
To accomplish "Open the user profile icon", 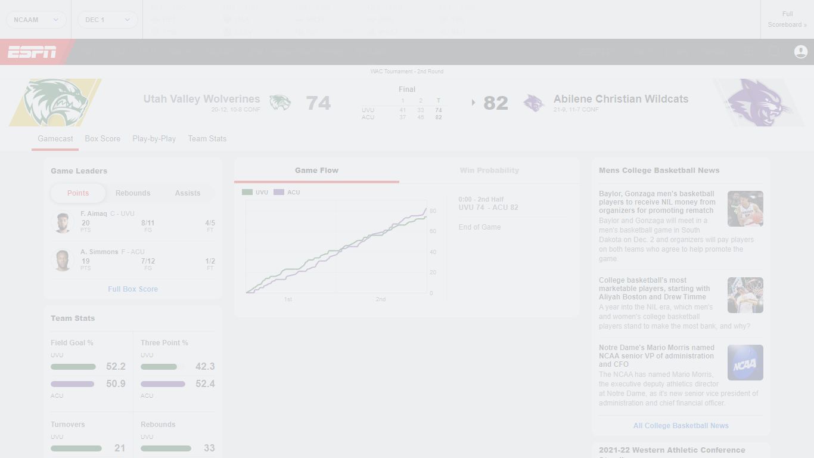I will tap(801, 52).
